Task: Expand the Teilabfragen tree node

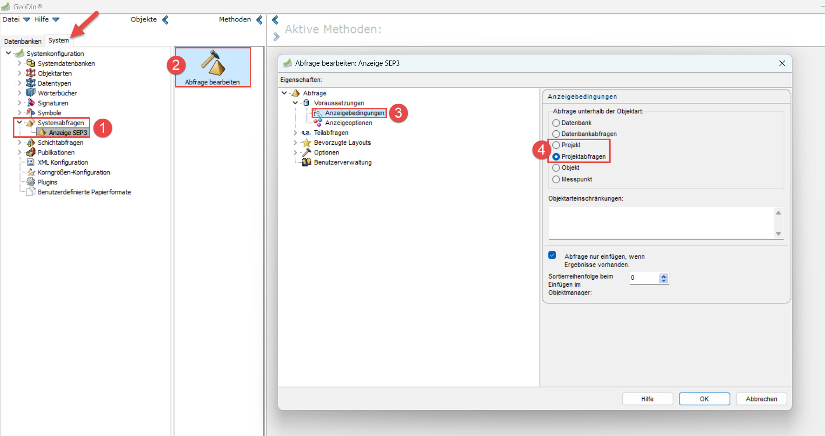Action: coord(295,133)
